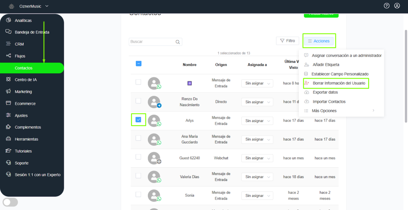Click the Analíticas sidebar icon
Screen dimensions: 408x210
click(8, 20)
